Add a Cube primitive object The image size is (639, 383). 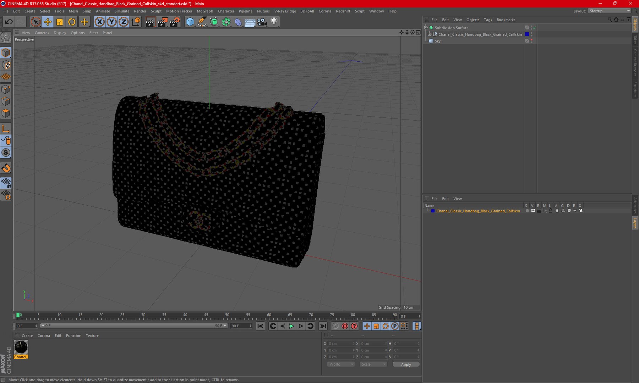[190, 22]
